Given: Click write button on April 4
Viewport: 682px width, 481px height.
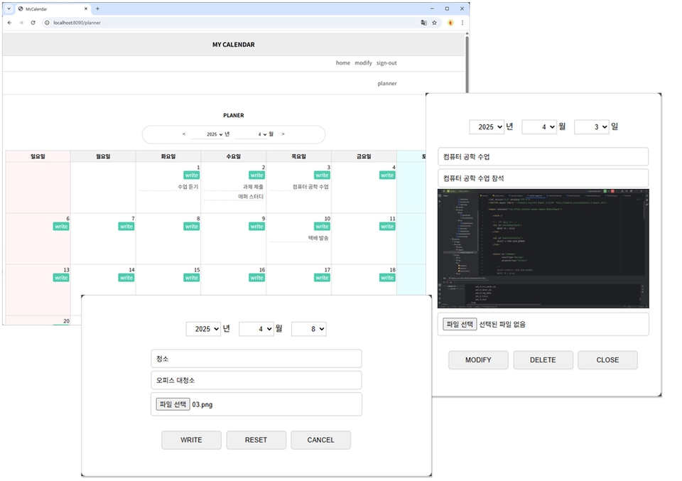Looking at the screenshot, I should pyautogui.click(x=387, y=175).
